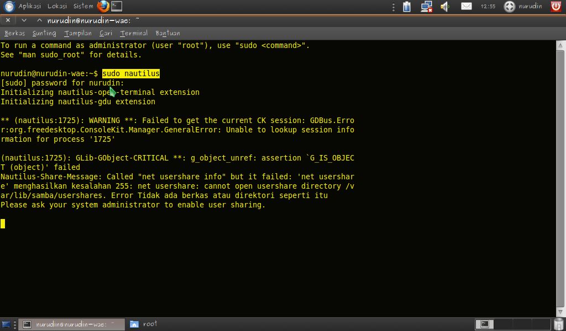Open the Sistem menu
Viewport: 566px width, 331px height.
point(83,6)
